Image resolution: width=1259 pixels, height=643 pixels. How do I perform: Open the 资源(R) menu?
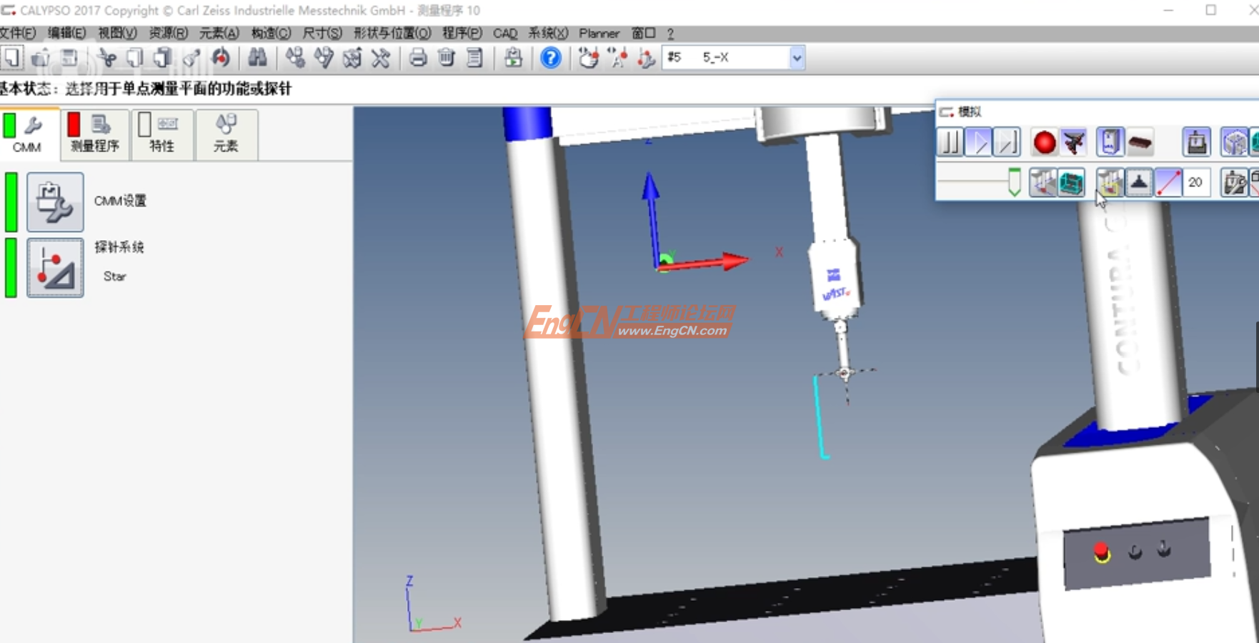168,34
